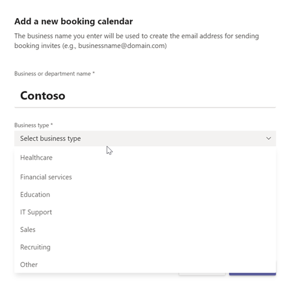Collapse the business type chevron arrow
Screen dimensions: 290x291
tap(269, 138)
